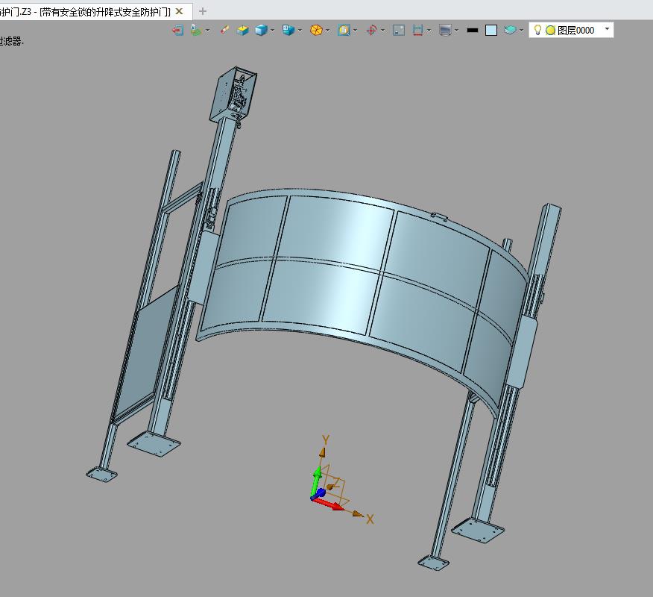The height and width of the screenshot is (597, 653).
Task: Click the orange polyhedron icon
Action: [x=316, y=30]
